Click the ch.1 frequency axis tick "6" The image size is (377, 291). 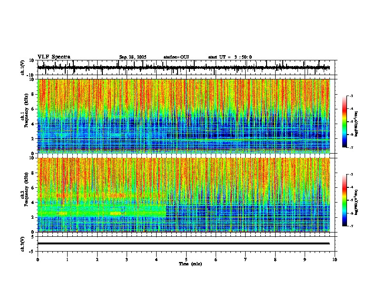point(34,109)
